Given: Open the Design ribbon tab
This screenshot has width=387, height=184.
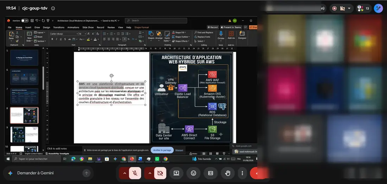Looking at the screenshot, I should 46,27.
